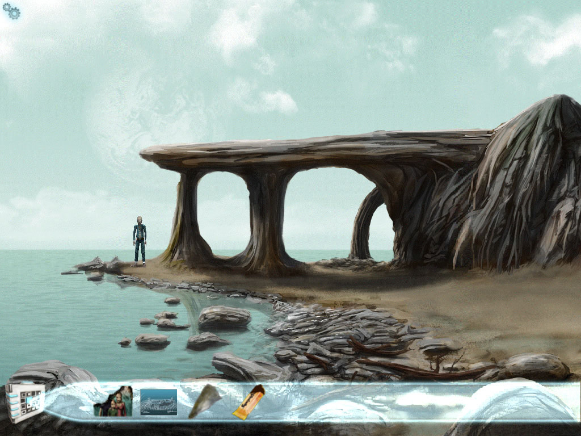Pick the gray stone shard item
The height and width of the screenshot is (436, 581).
(x=205, y=401)
